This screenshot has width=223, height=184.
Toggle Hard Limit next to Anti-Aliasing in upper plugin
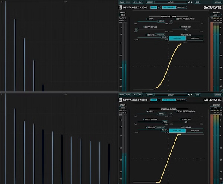181,7
